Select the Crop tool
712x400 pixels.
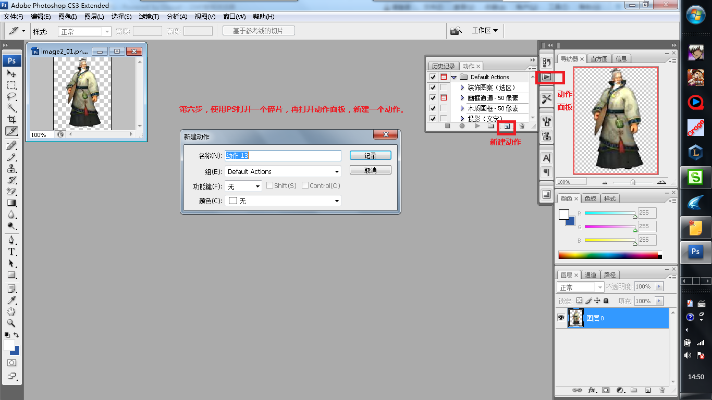click(11, 119)
